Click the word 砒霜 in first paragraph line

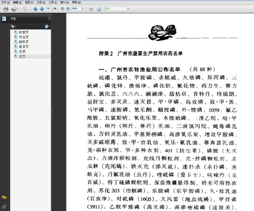[x=105, y=78]
